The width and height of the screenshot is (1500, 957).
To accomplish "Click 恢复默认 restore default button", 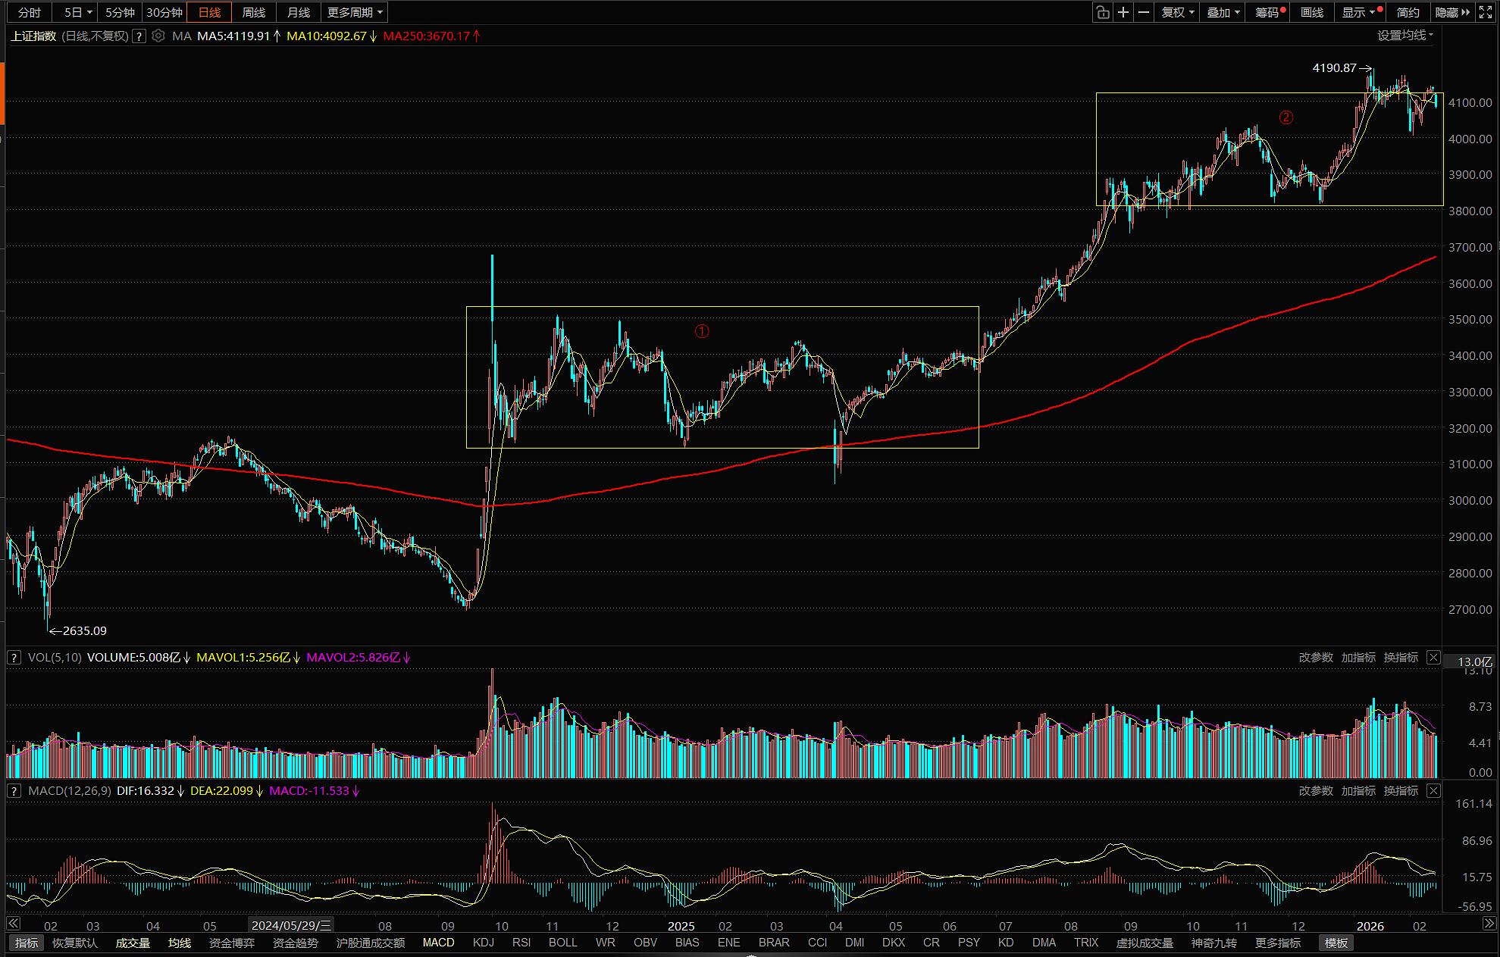I will click(75, 943).
